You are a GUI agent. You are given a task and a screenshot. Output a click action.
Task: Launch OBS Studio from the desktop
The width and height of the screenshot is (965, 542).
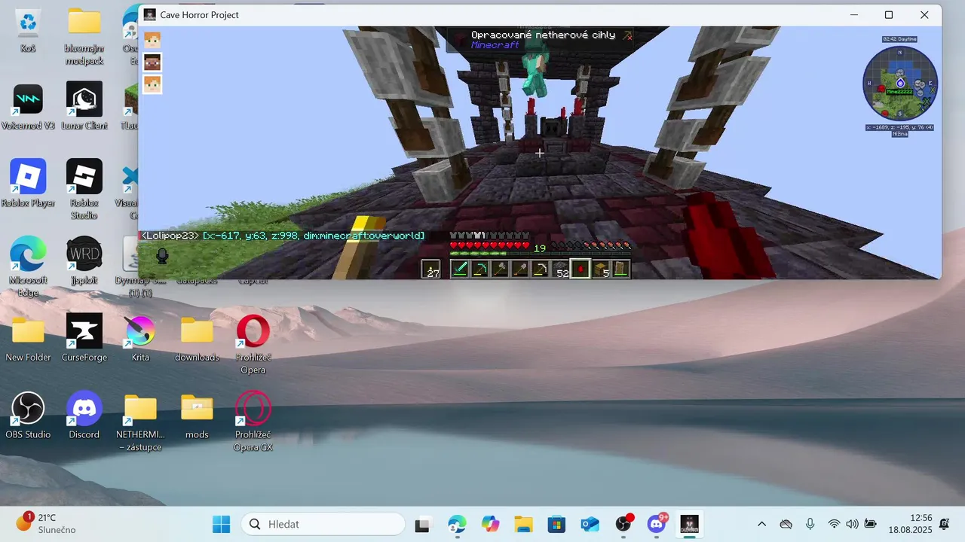tap(28, 415)
